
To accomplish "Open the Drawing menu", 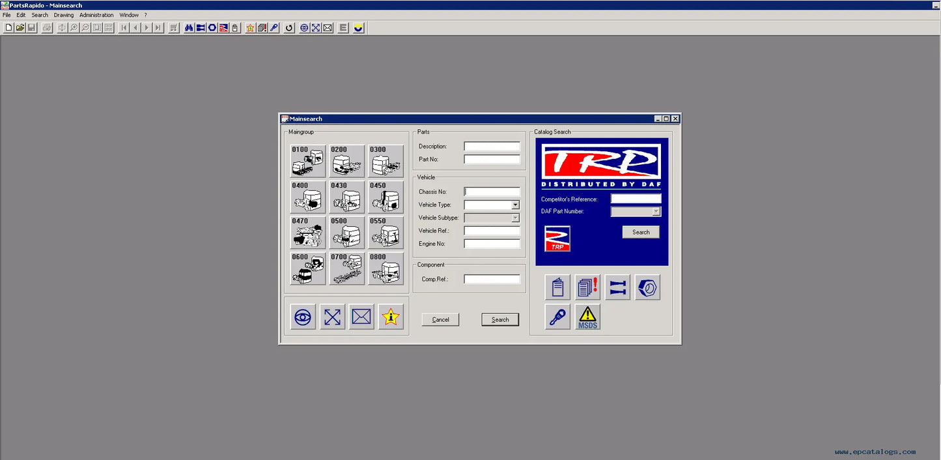I will coord(63,14).
